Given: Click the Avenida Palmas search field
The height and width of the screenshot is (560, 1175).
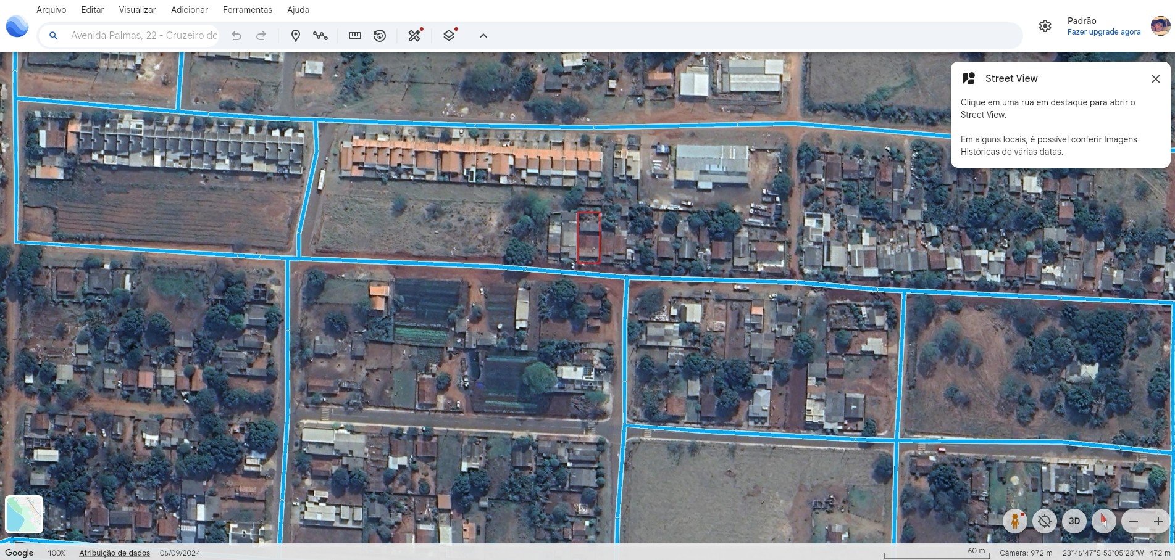Looking at the screenshot, I should coord(144,36).
